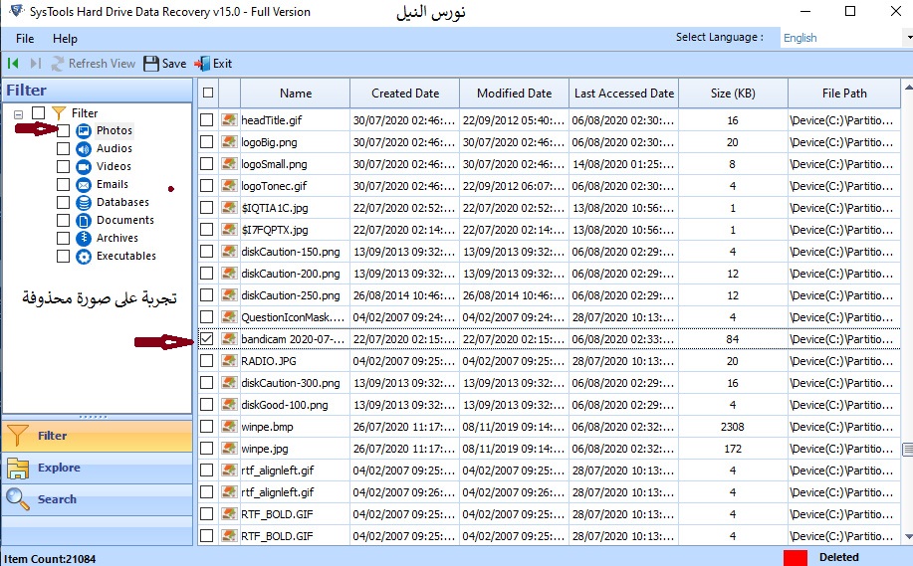The height and width of the screenshot is (566, 913).
Task: Open the Select Language dropdown
Action: pos(844,38)
